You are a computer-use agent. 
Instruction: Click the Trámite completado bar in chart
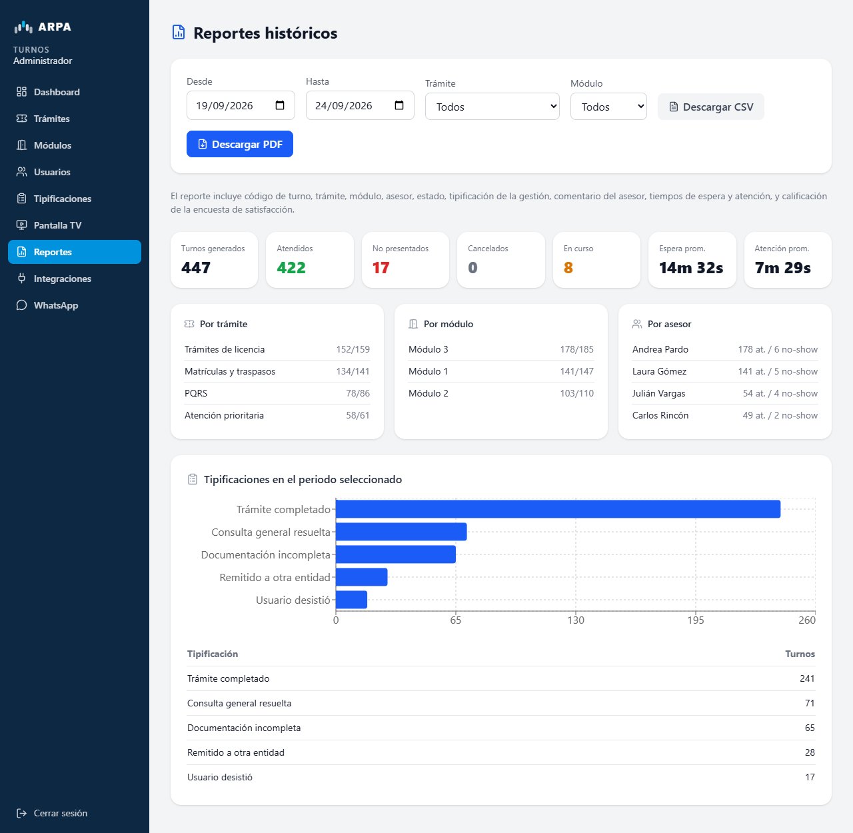[558, 509]
